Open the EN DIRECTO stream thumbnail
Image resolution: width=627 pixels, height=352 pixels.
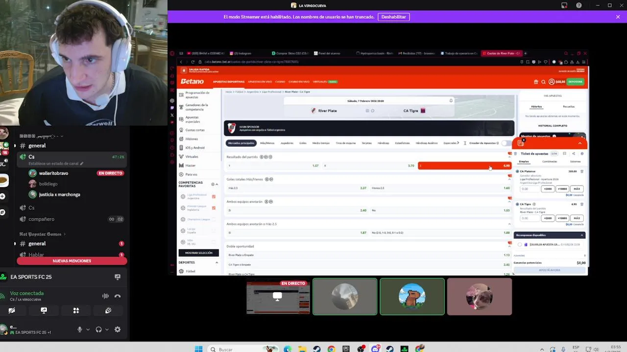278,297
